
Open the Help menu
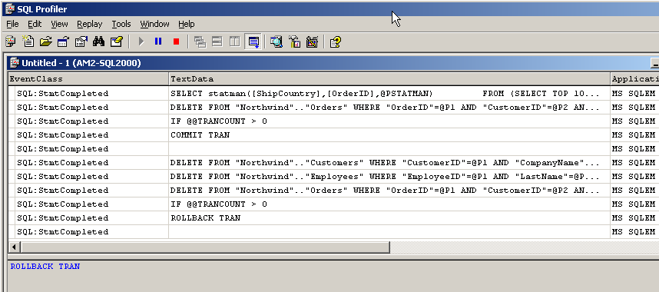tap(186, 24)
